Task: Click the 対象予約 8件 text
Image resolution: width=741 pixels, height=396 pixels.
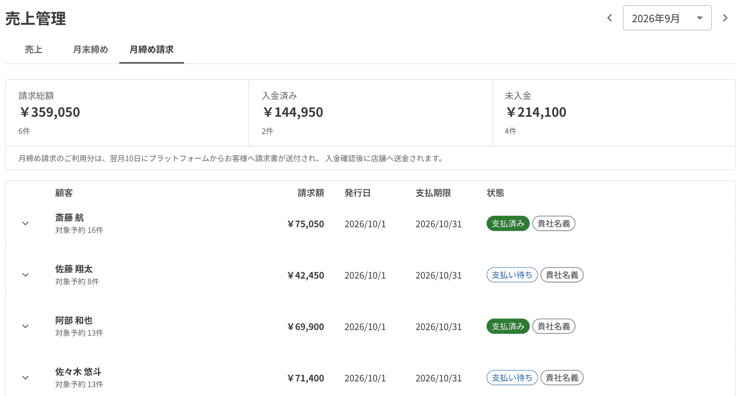Action: pos(77,282)
